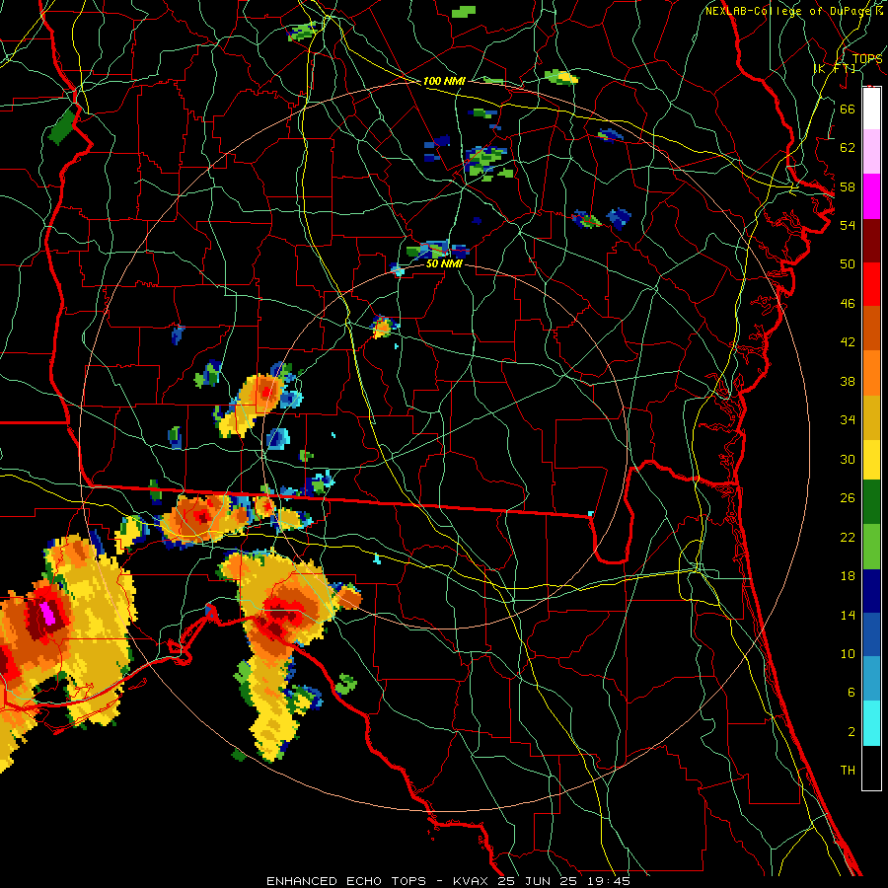
Task: Select the light green legend swatch
Action: pos(871,547)
